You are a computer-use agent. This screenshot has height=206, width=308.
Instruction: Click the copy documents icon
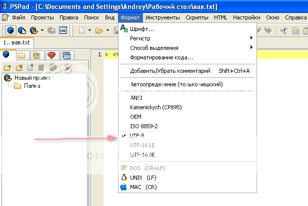click(295, 30)
